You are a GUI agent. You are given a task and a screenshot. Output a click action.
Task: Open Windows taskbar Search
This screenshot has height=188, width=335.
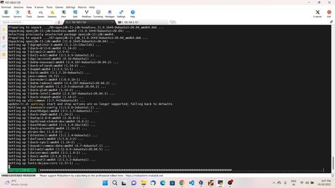pos(115,183)
